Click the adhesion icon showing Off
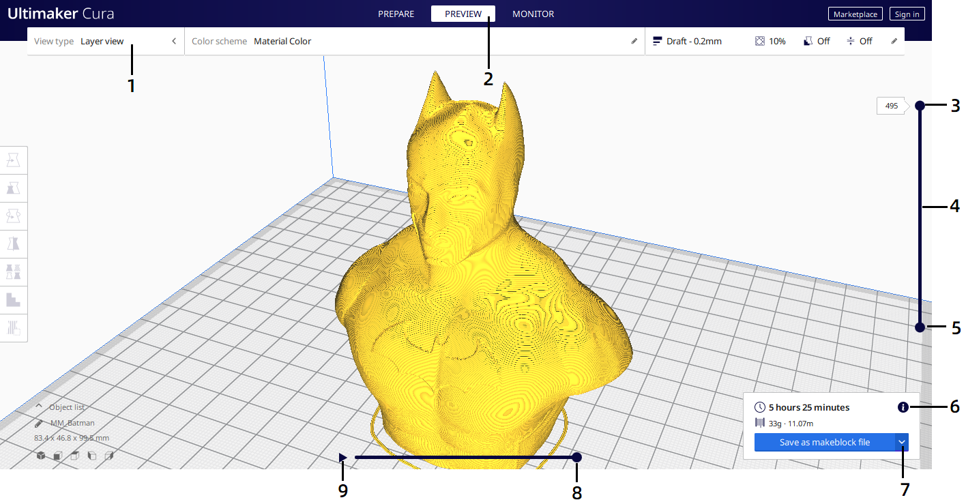The height and width of the screenshot is (502, 966). pyautogui.click(x=851, y=41)
